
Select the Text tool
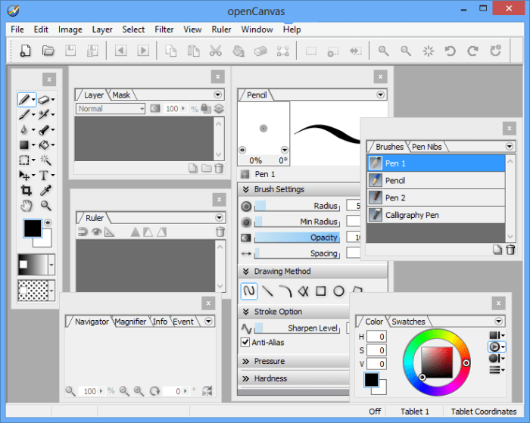point(44,176)
